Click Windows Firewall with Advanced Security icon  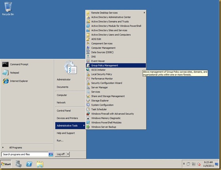[x=88, y=114]
